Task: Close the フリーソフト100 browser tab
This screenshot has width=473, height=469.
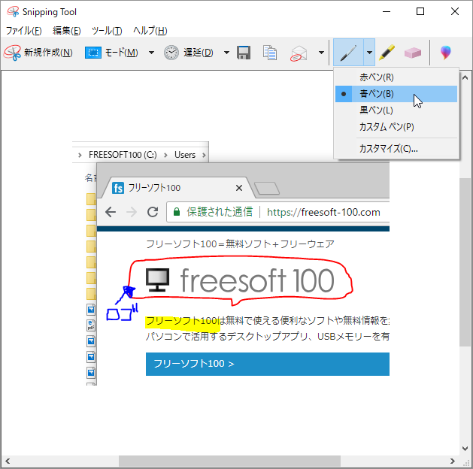Action: coord(239,188)
